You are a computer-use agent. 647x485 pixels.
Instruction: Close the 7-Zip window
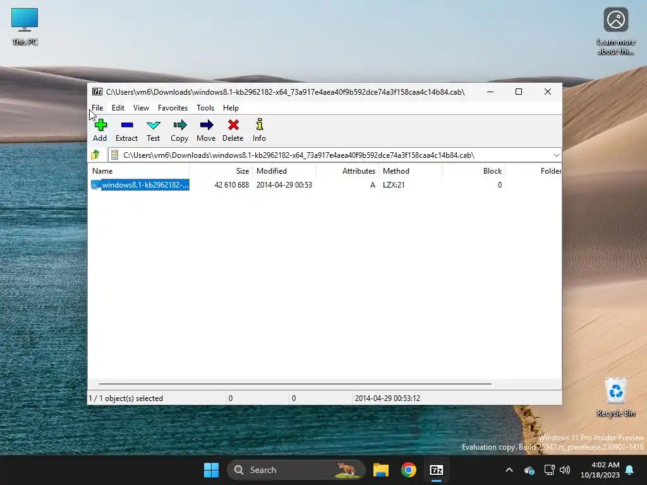click(548, 92)
